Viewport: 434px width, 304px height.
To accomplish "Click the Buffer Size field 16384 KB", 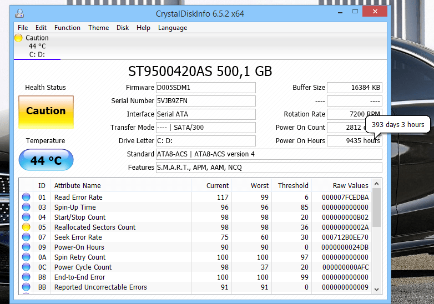I will click(355, 88).
